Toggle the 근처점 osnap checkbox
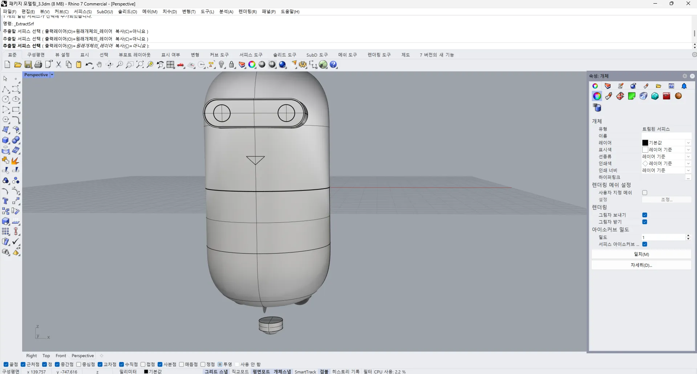 pos(23,364)
